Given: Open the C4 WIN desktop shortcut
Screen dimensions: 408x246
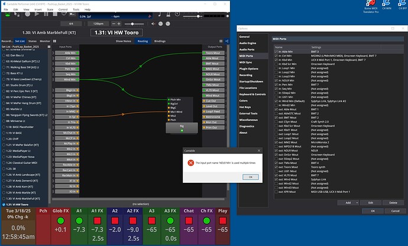Looking at the screenshot, I should pos(387,5).
